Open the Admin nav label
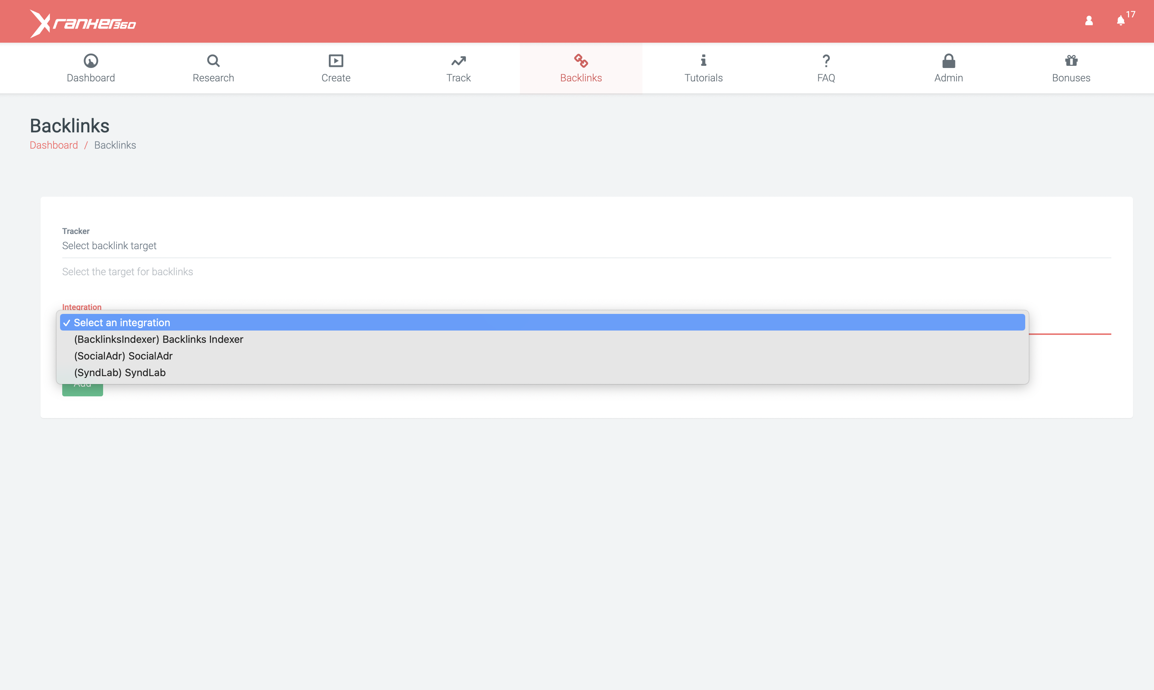 click(x=949, y=78)
